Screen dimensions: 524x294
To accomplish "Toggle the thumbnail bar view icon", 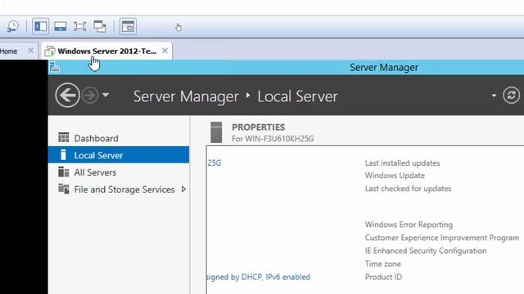I will [61, 26].
